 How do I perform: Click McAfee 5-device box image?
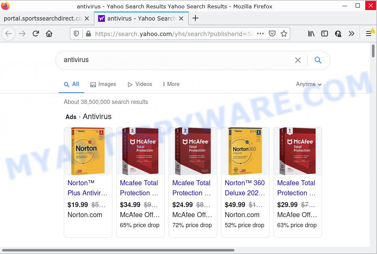click(x=140, y=151)
